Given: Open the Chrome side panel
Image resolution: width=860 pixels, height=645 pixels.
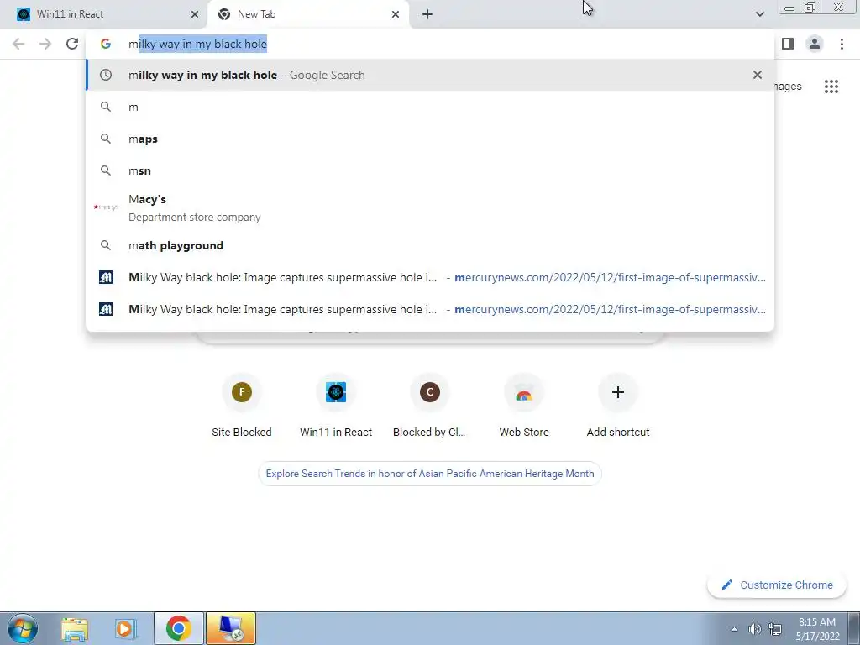Looking at the screenshot, I should coord(788,44).
